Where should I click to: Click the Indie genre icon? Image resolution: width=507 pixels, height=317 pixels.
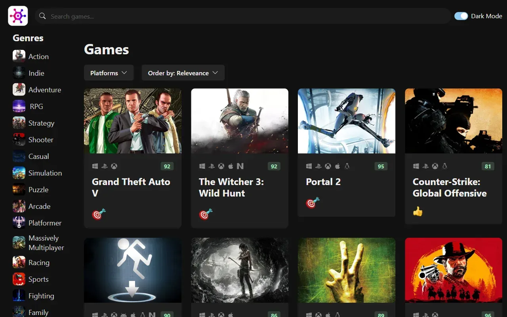[19, 73]
